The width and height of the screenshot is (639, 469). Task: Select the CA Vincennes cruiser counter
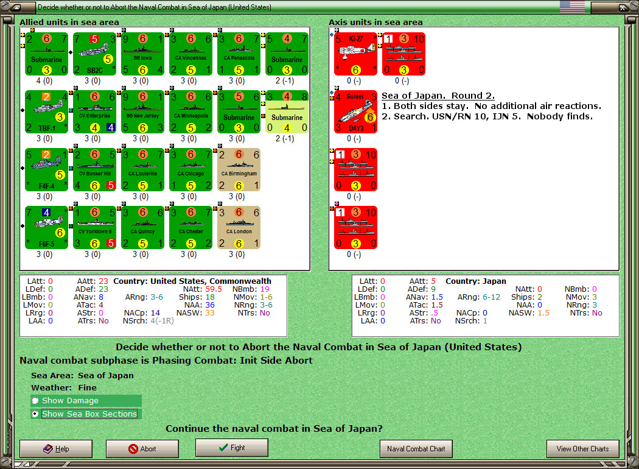pos(190,54)
